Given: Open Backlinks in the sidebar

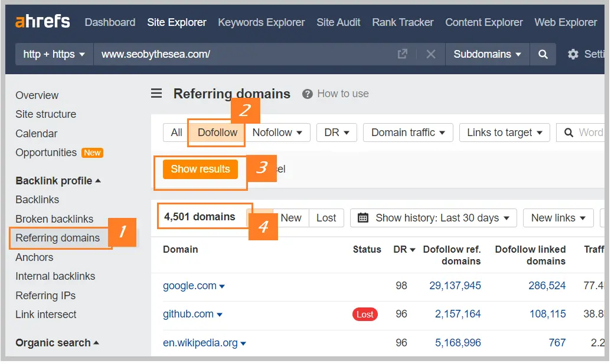Looking at the screenshot, I should coord(37,200).
